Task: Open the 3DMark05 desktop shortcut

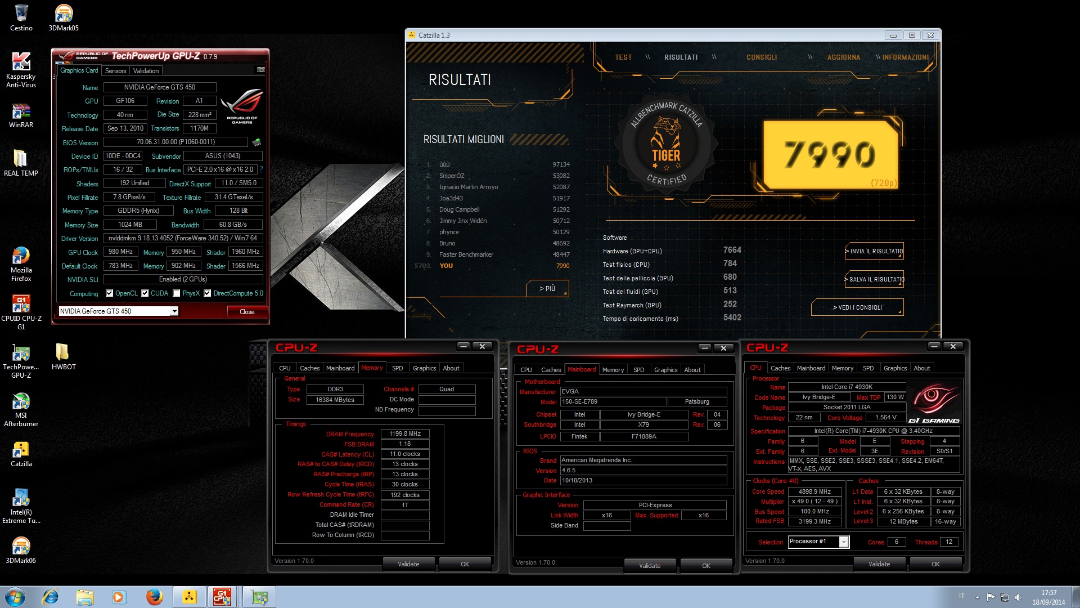Action: pos(64,17)
